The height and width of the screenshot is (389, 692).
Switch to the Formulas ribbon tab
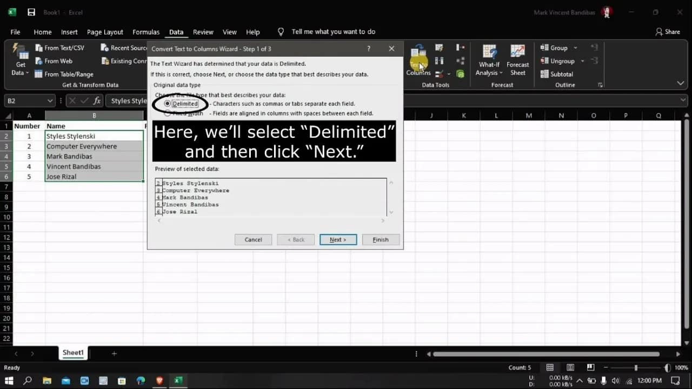pos(146,32)
